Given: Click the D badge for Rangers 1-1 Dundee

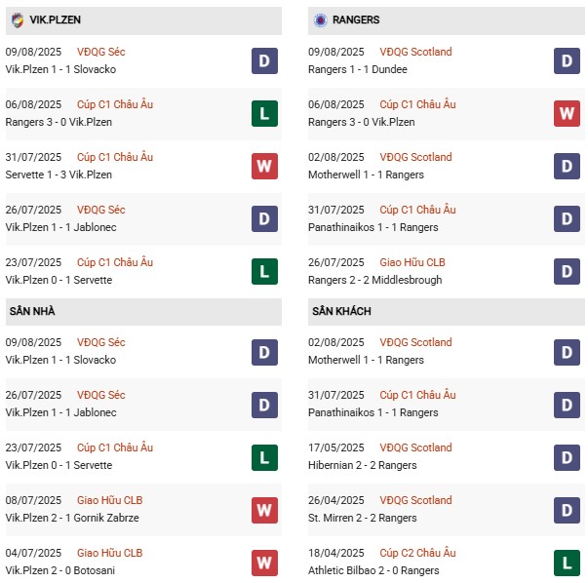Looking at the screenshot, I should [x=567, y=60].
